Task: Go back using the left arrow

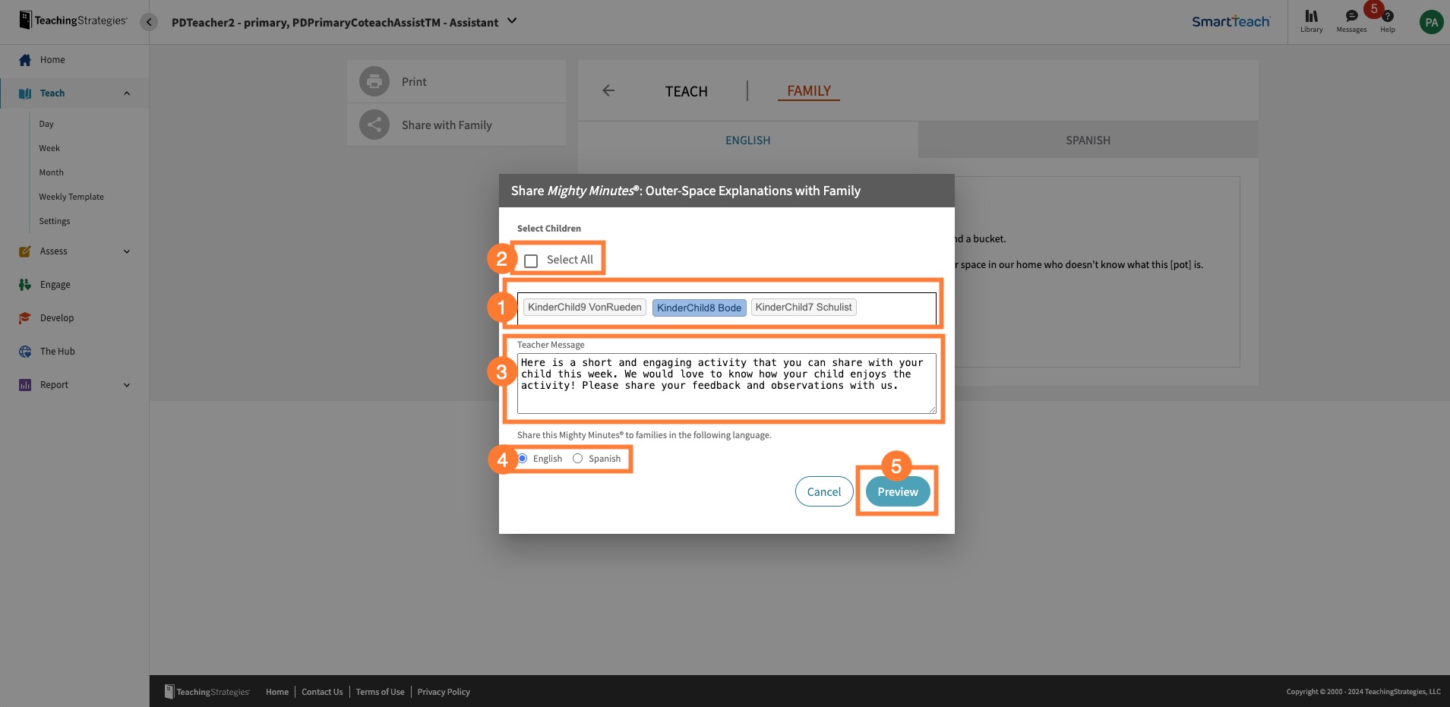Action: [608, 90]
